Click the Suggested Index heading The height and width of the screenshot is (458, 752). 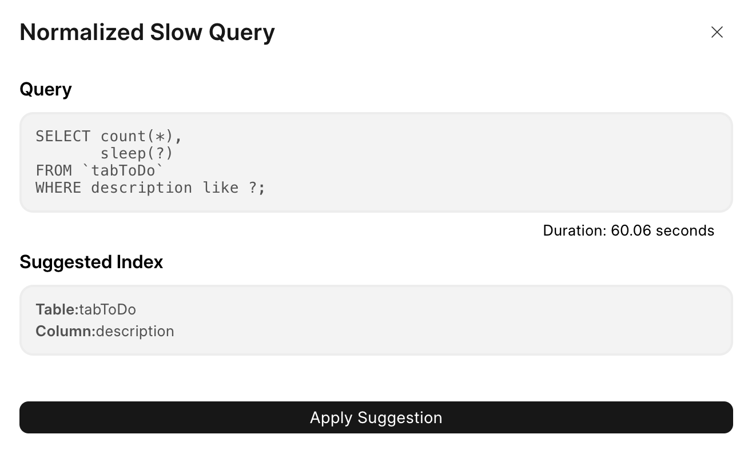(91, 262)
